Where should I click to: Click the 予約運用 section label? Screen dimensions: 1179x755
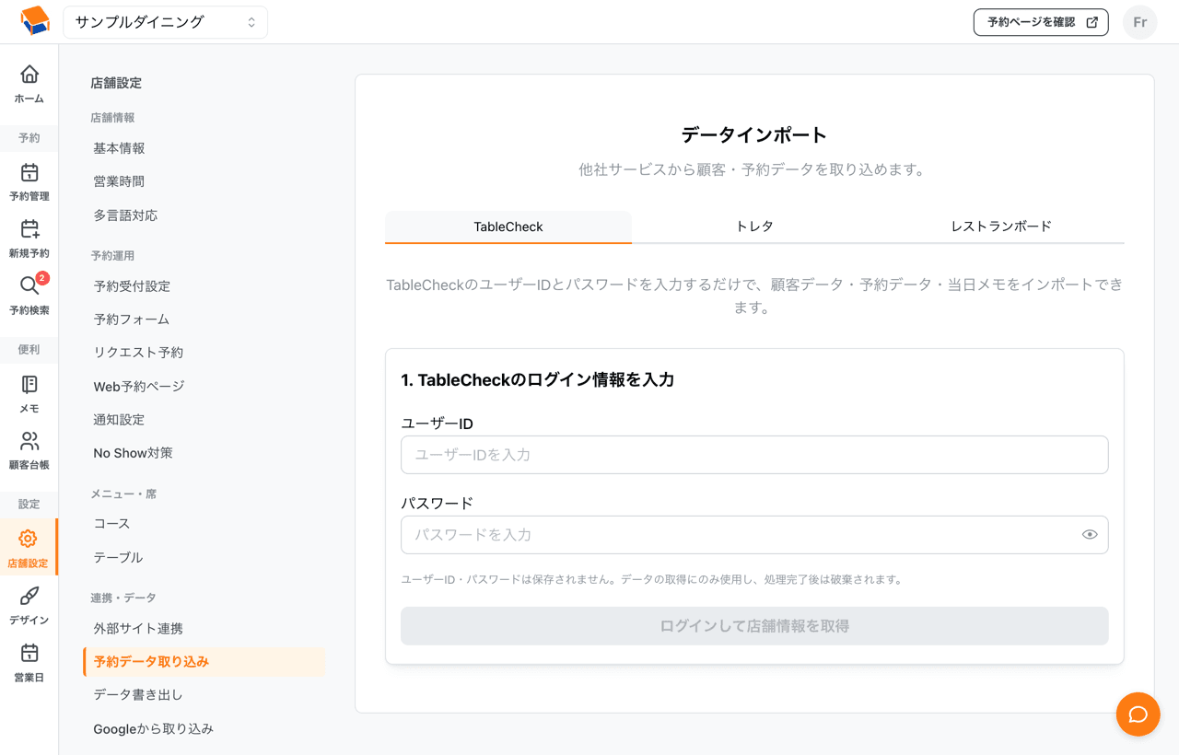pos(112,256)
